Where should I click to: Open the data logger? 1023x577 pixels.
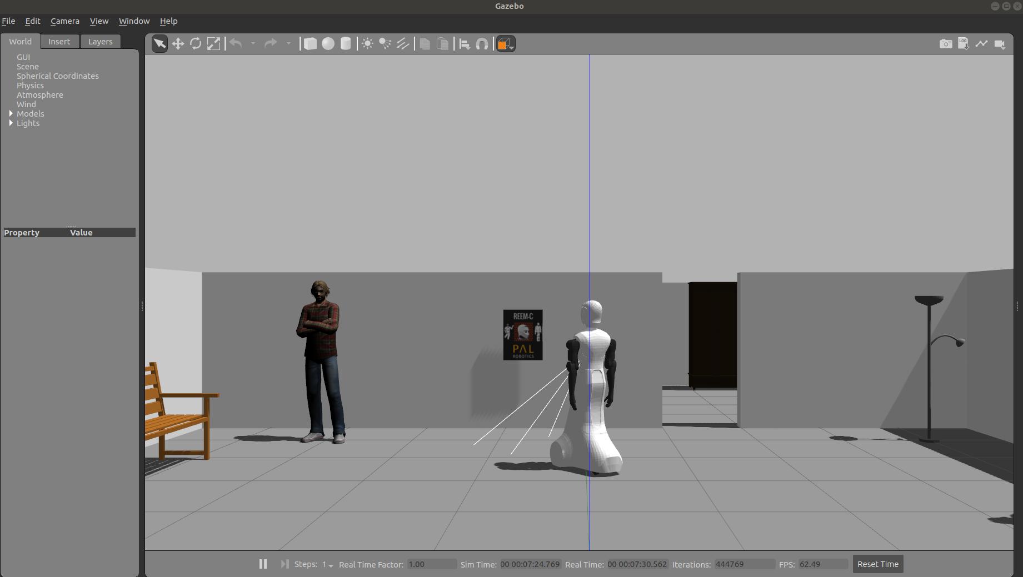pyautogui.click(x=963, y=44)
